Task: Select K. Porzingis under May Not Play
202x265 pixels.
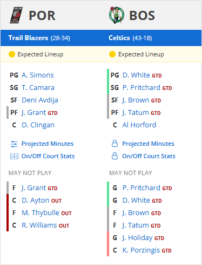Action: (141, 250)
